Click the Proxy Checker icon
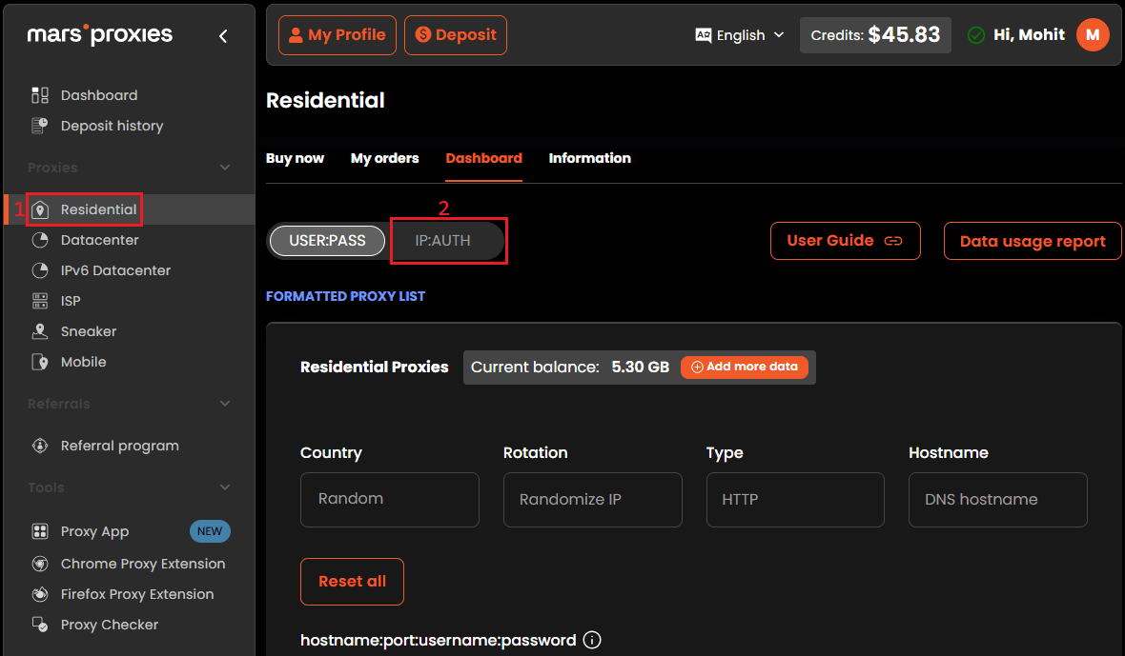Screen dimensions: 1125x656 tap(40, 625)
